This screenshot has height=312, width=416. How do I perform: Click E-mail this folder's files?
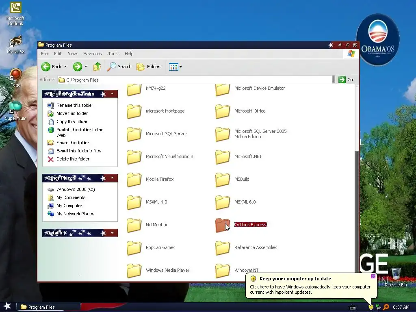tap(75, 151)
